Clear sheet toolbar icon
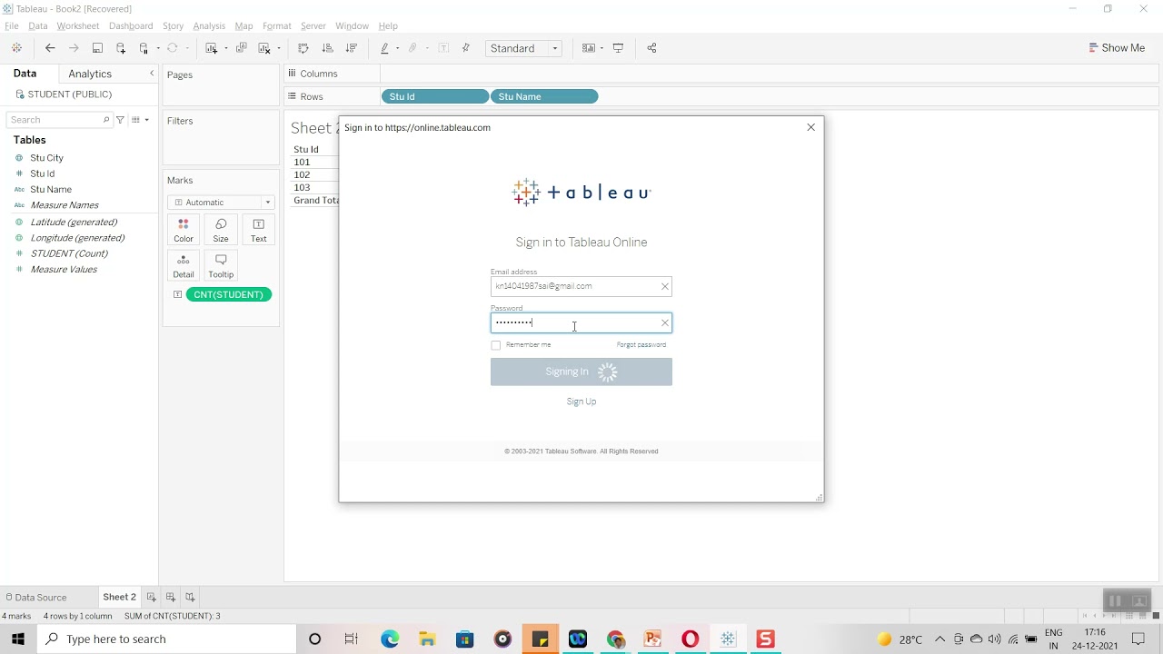Screen dimensions: 1163x654 264,48
